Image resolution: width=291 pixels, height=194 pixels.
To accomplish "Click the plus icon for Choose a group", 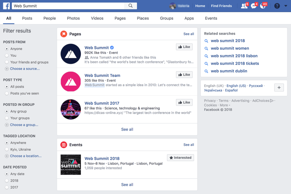I will click(x=7, y=125).
